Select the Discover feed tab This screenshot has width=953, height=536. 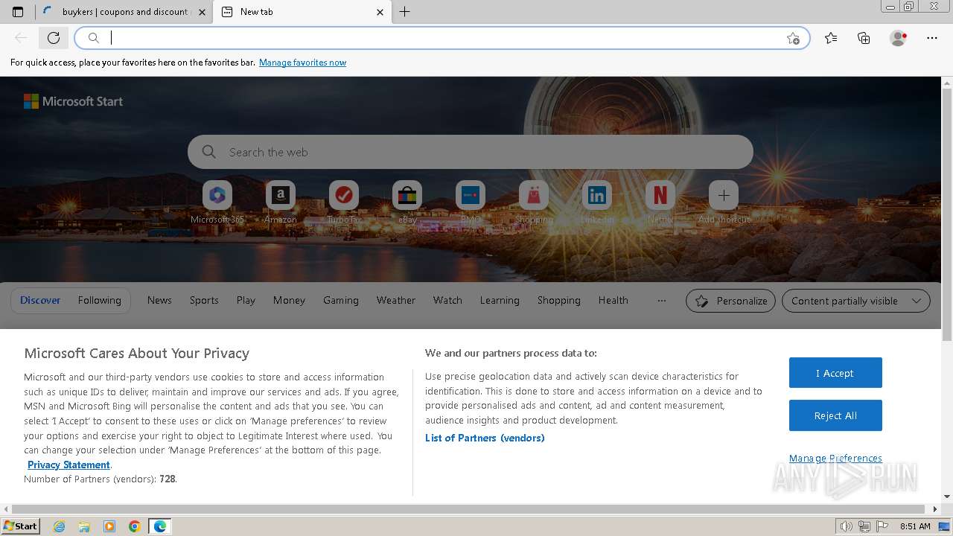tap(40, 301)
